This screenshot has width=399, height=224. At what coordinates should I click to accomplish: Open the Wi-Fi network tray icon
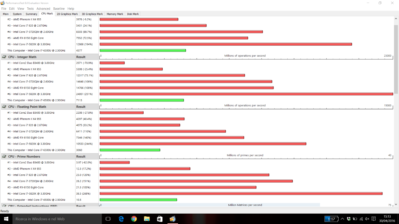(x=361, y=219)
